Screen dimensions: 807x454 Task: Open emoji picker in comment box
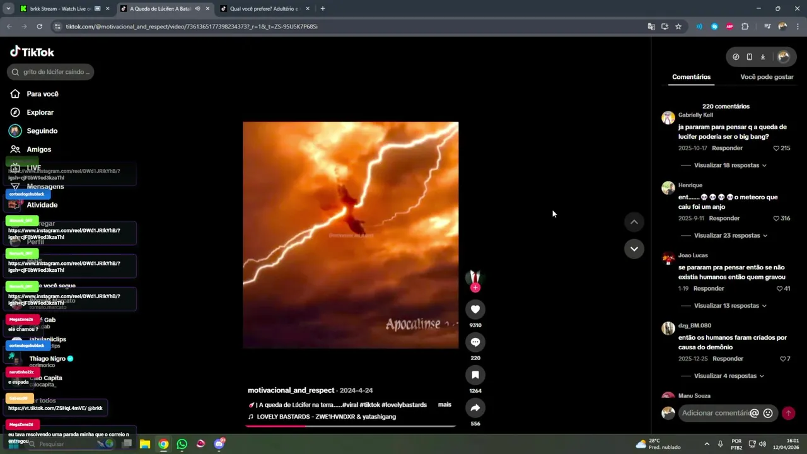(x=768, y=413)
